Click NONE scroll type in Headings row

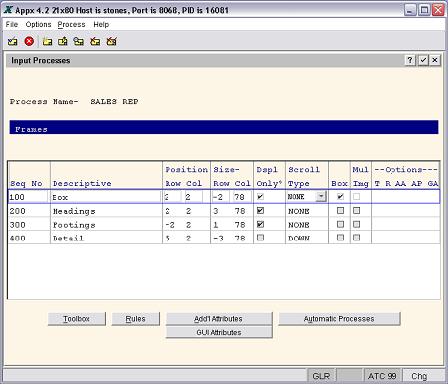[x=299, y=211]
